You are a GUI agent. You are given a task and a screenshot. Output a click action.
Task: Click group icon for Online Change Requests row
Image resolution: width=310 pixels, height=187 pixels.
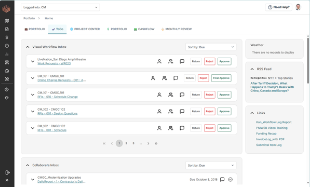164,78
